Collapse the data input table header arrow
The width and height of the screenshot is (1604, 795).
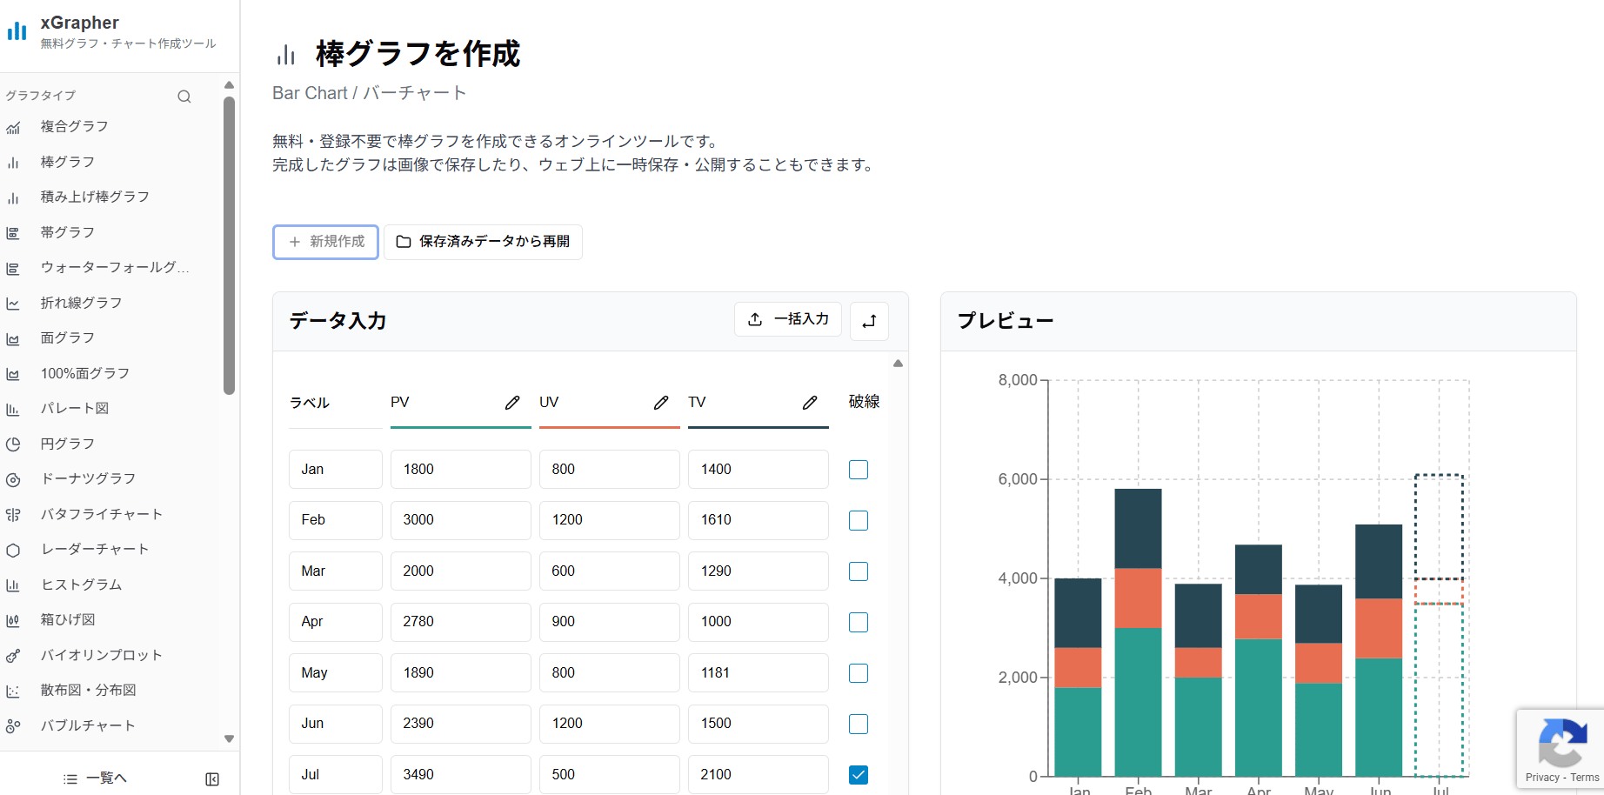[897, 363]
